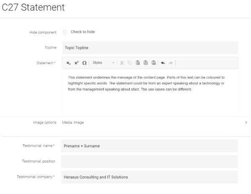Toggle the Hide component checkbox
The image size is (251, 194).
click(x=65, y=32)
